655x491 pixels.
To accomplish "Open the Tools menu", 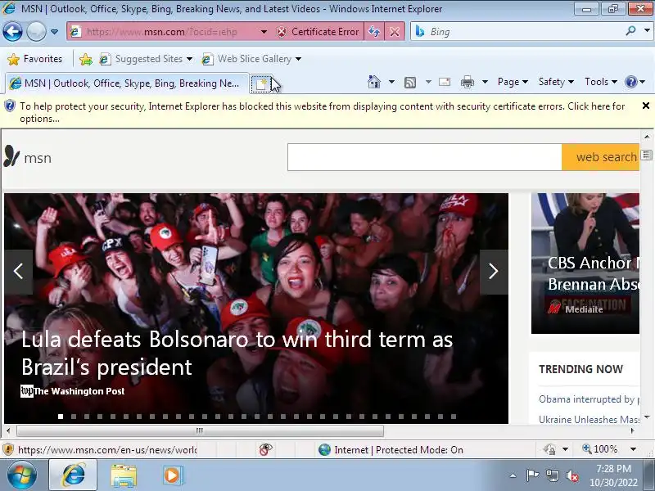I will click(601, 82).
